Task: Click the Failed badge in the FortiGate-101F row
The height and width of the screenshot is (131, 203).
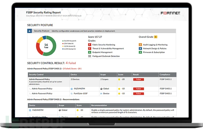Action: (138, 93)
